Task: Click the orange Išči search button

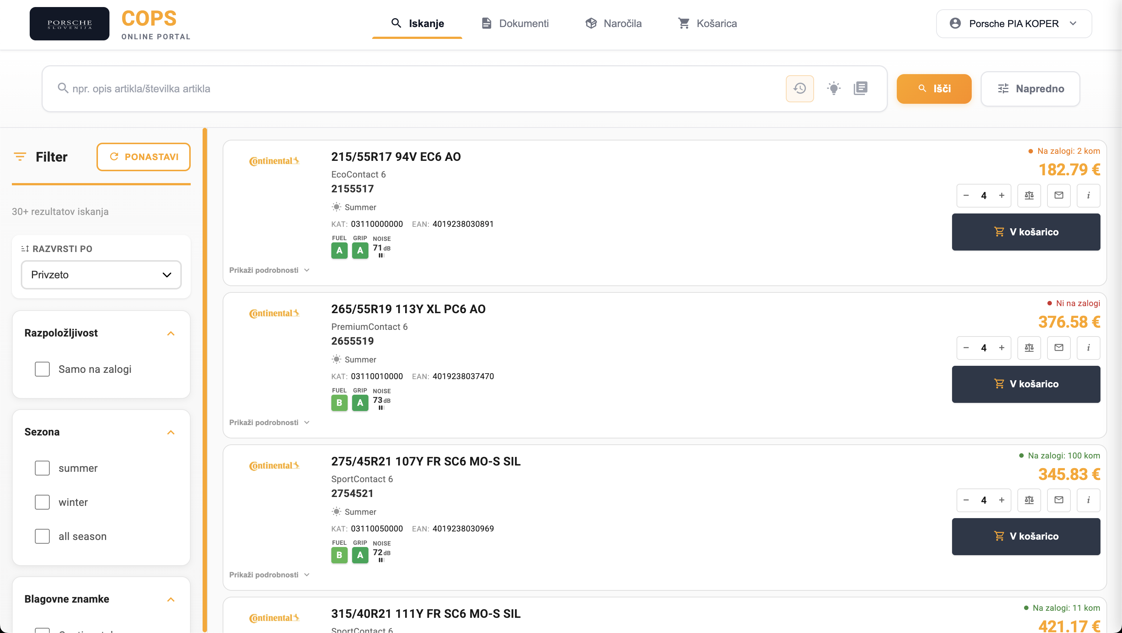Action: click(934, 89)
